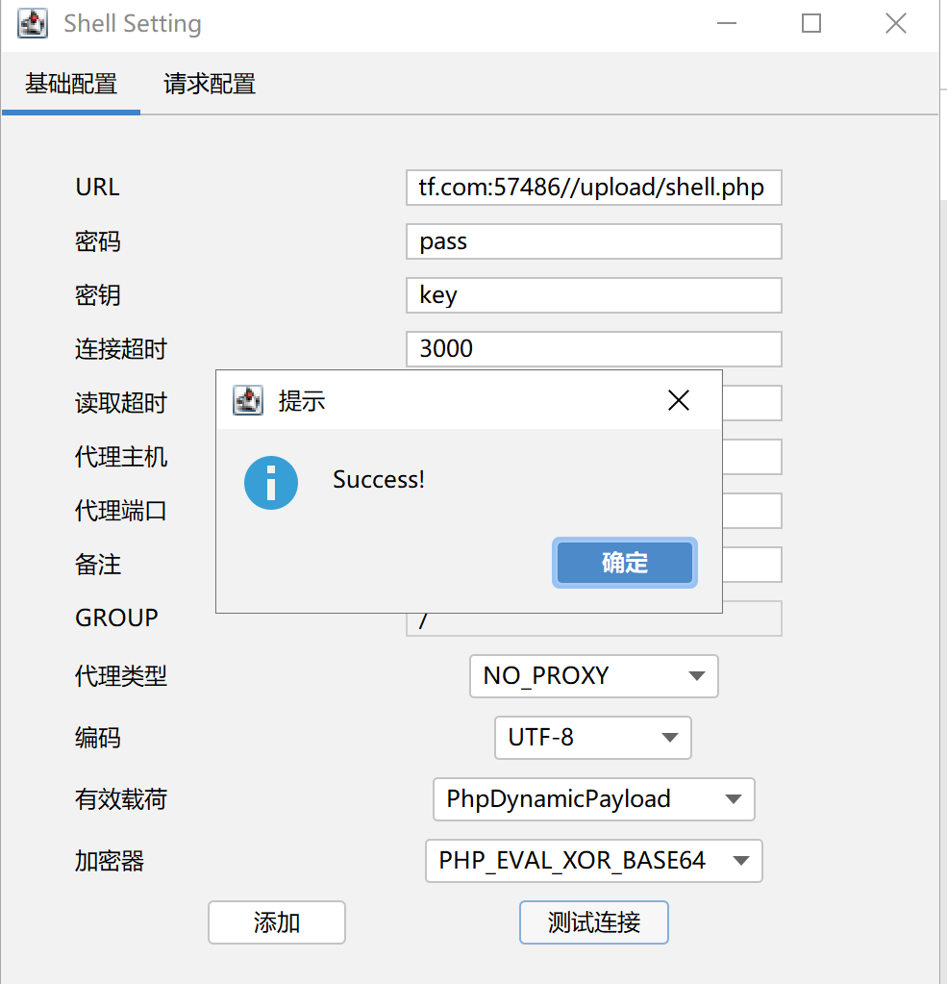Click the 代理主机 input field

(752, 457)
